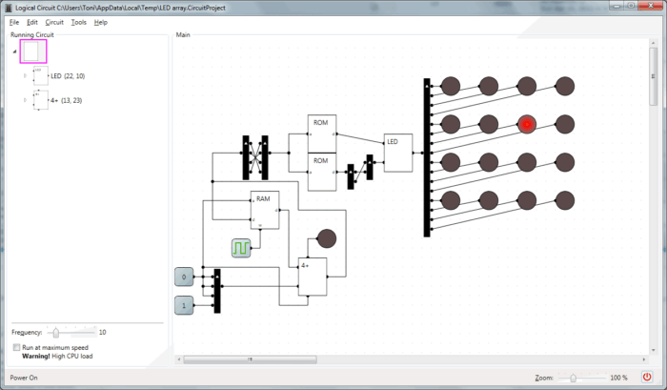Click the last LED in the top row
The width and height of the screenshot is (667, 390).
tap(565, 86)
